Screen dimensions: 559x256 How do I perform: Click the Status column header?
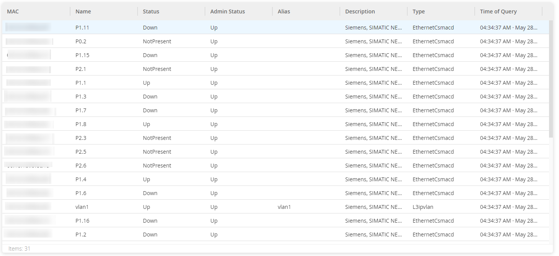(x=151, y=11)
